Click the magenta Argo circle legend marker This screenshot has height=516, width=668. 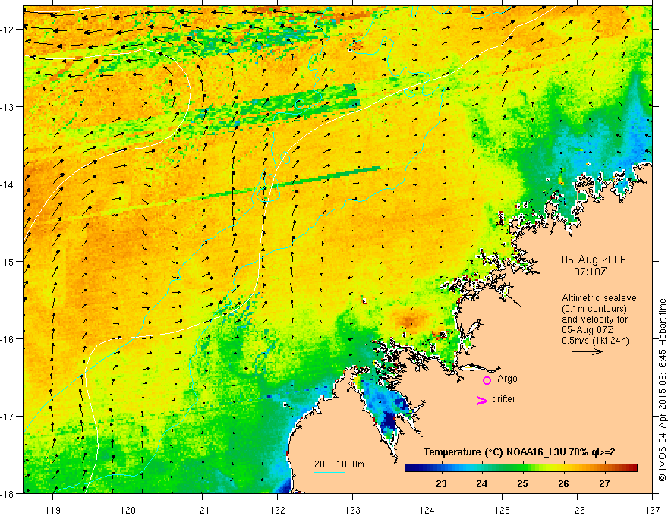click(x=487, y=380)
